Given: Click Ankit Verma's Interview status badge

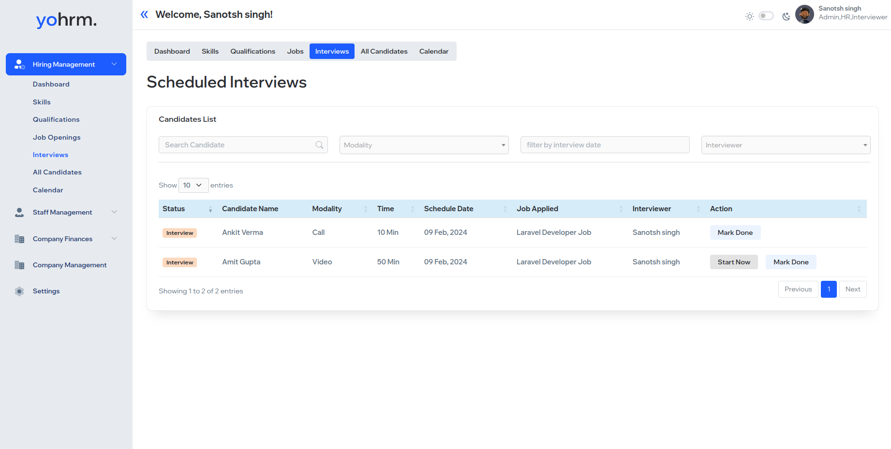Looking at the screenshot, I should (179, 233).
